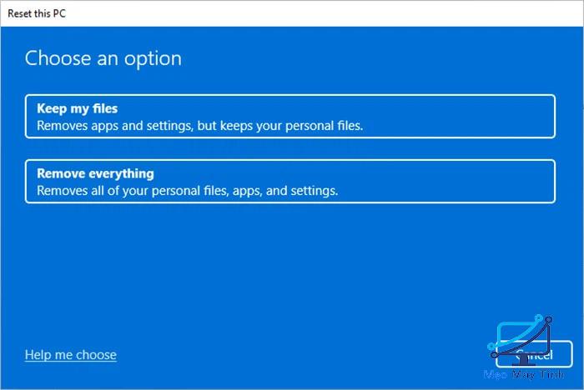Click the curve graphic of watermark logo
The width and height of the screenshot is (584, 390).
(x=523, y=337)
